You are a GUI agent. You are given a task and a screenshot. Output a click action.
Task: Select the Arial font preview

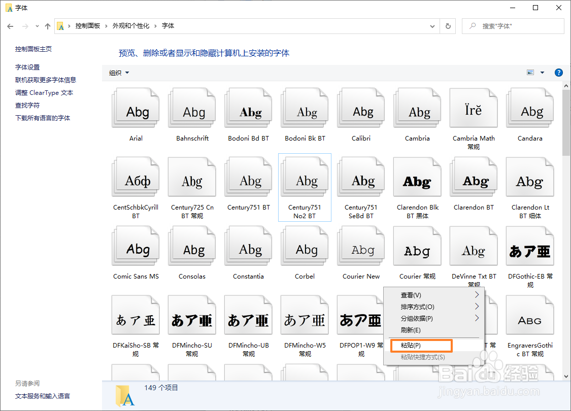coord(135,108)
